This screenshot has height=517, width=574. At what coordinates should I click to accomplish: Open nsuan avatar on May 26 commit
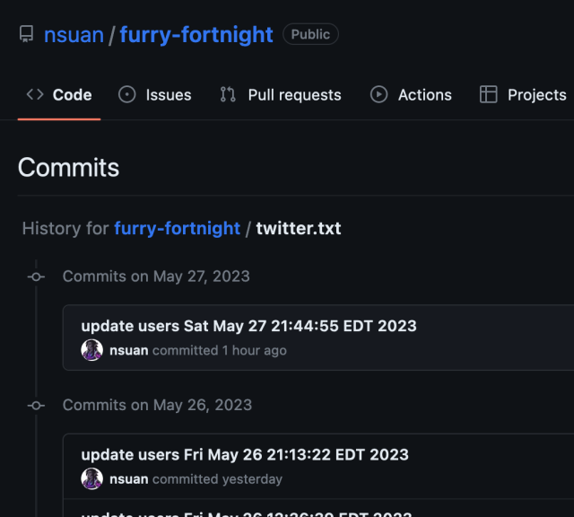pyautogui.click(x=92, y=478)
